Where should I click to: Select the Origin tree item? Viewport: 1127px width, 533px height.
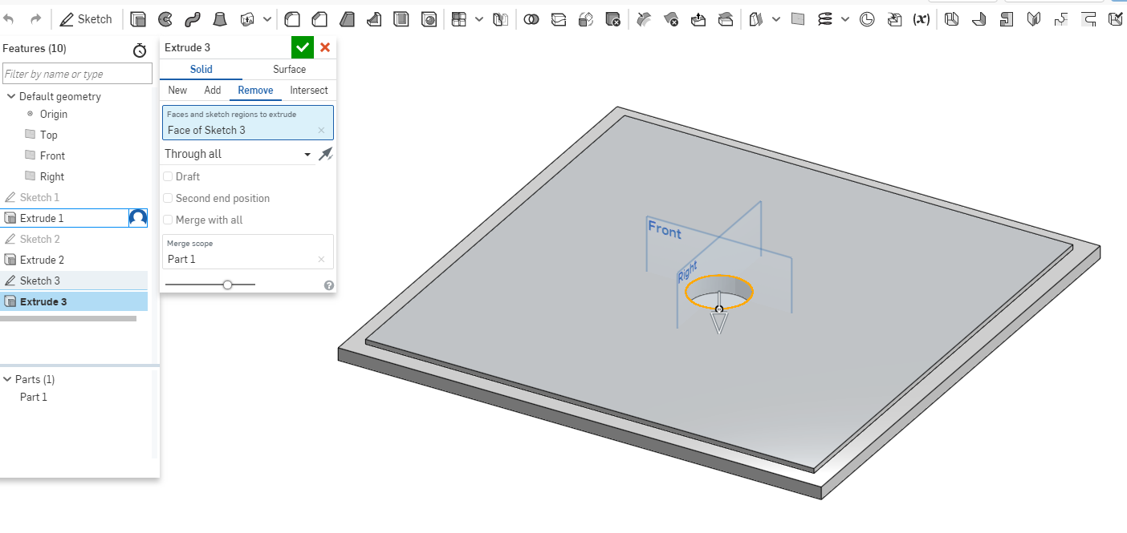53,114
